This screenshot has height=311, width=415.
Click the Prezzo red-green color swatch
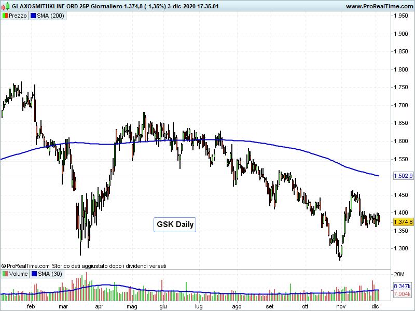pyautogui.click(x=5, y=16)
